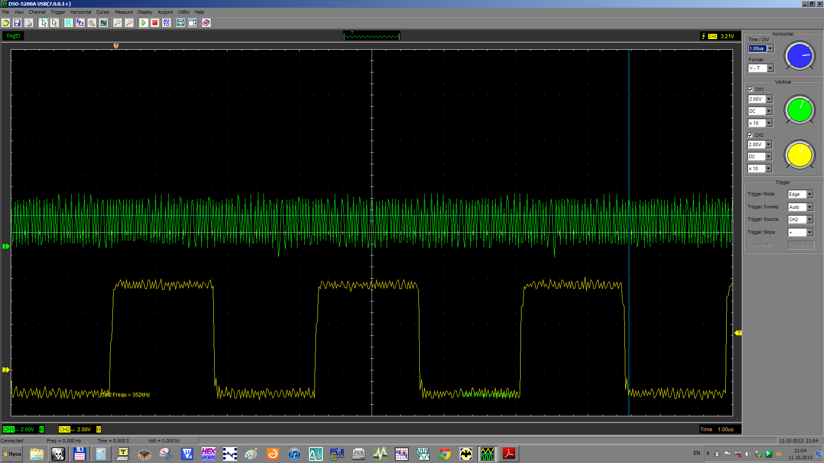Uncheck the CH2 channel checkbox
This screenshot has width=824, height=463.
coord(751,135)
